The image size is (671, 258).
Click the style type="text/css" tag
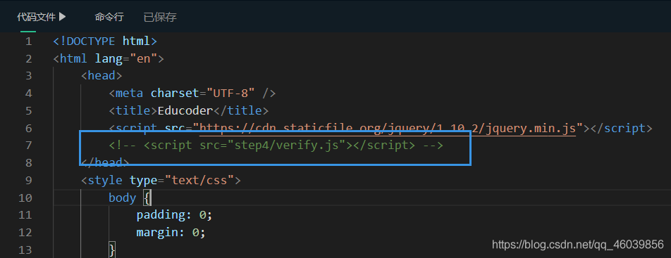point(161,180)
